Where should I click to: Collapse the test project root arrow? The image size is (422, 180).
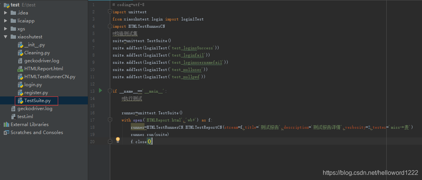[x=1, y=5]
